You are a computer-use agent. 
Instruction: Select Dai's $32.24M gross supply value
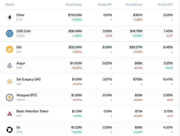pyautogui.click(x=75, y=47)
